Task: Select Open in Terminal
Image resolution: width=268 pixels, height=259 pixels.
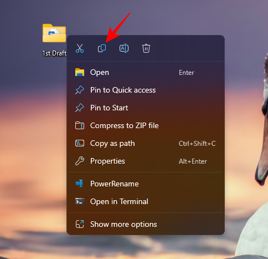Action: [146, 201]
